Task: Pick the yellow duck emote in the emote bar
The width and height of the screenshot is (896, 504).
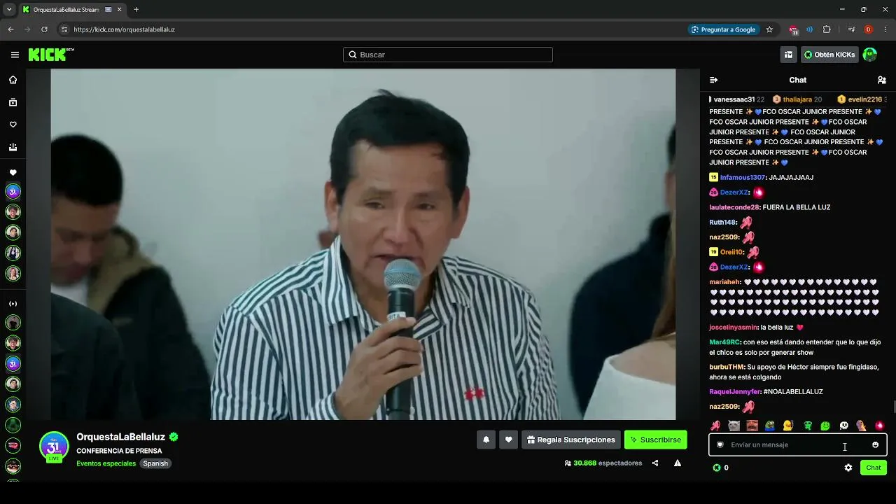Action: point(788,426)
